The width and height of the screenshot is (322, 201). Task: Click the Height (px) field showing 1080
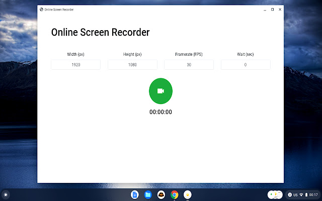click(x=132, y=65)
